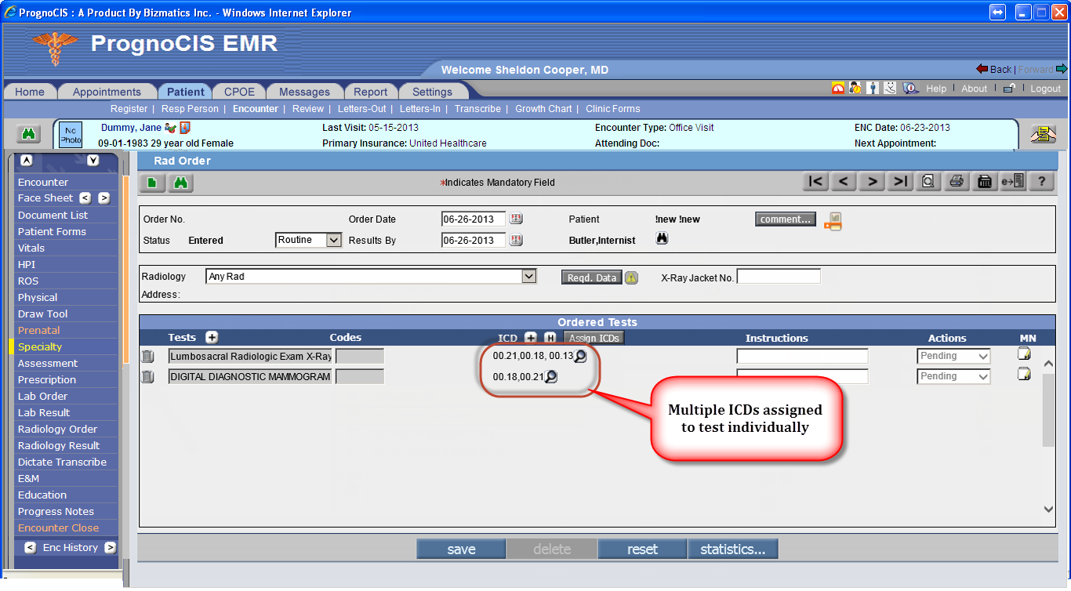
Task: Click Instructions field for Lumbosacral row
Action: (802, 356)
